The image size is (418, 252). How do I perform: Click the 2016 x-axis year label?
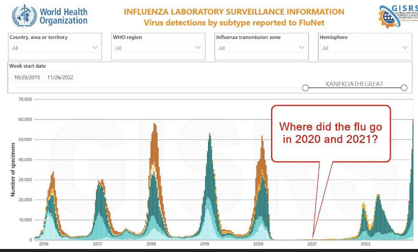(44, 244)
